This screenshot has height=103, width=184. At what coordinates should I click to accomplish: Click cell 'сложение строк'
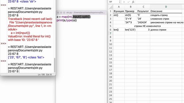(166, 19)
